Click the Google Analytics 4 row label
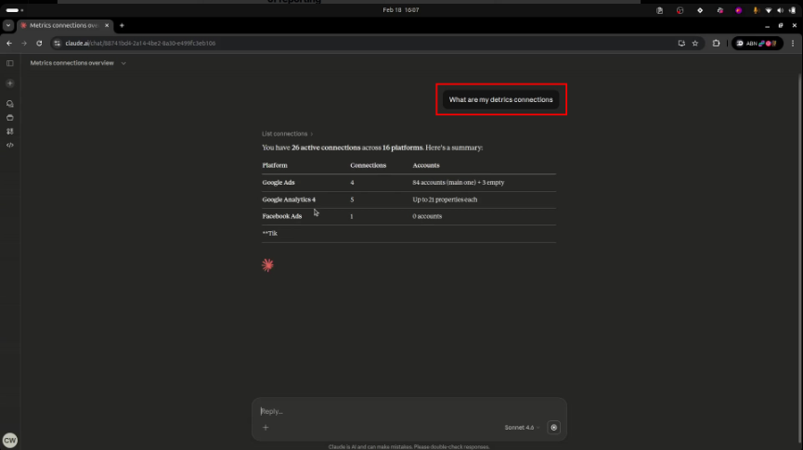This screenshot has height=450, width=803. tap(289, 199)
